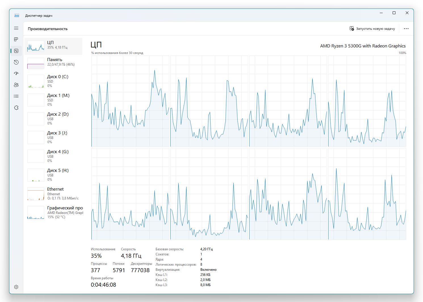Image resolution: width=423 pixels, height=302 pixels.
Task: Click the 'Включено' virtualization value
Action: [208, 270]
